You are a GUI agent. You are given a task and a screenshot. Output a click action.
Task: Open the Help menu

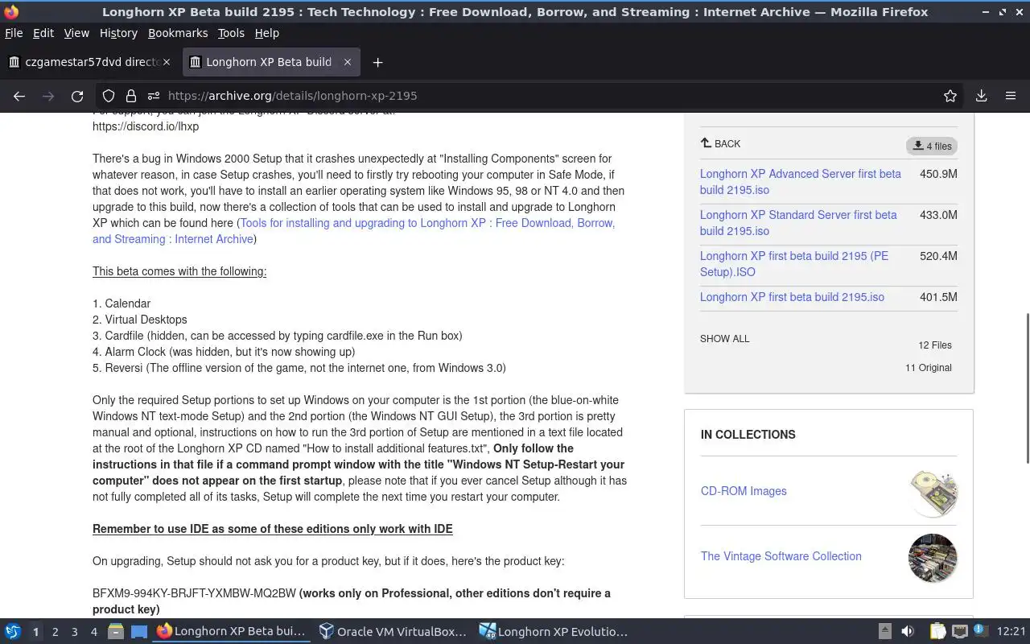266,33
